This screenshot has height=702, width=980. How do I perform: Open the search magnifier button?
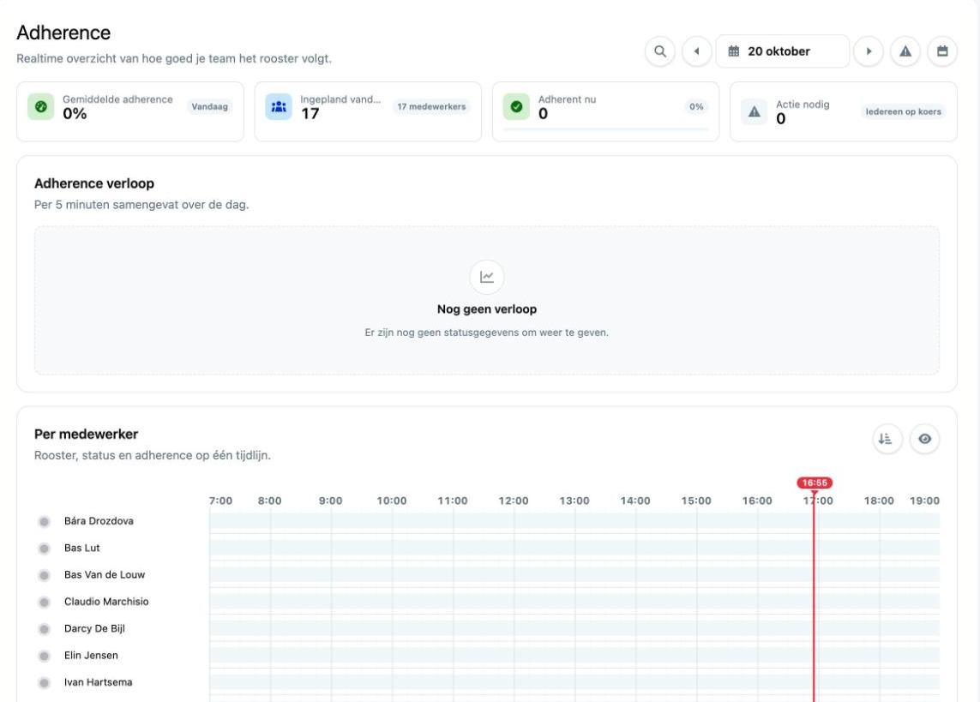pos(660,51)
